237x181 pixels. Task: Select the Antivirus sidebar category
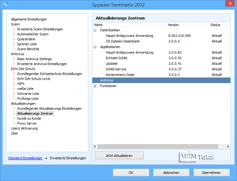point(18,54)
